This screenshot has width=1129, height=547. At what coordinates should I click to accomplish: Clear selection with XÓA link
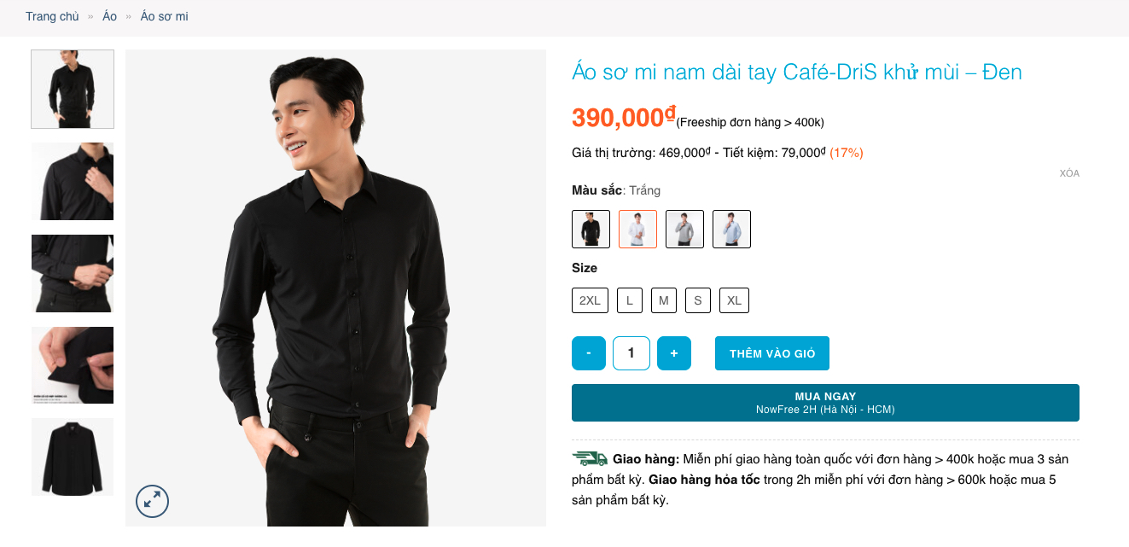tap(1069, 173)
